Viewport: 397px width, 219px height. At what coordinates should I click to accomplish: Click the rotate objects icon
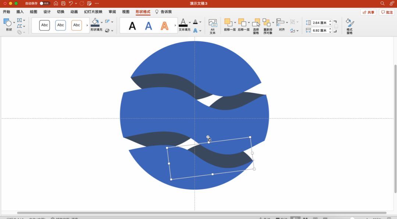coord(293,30)
